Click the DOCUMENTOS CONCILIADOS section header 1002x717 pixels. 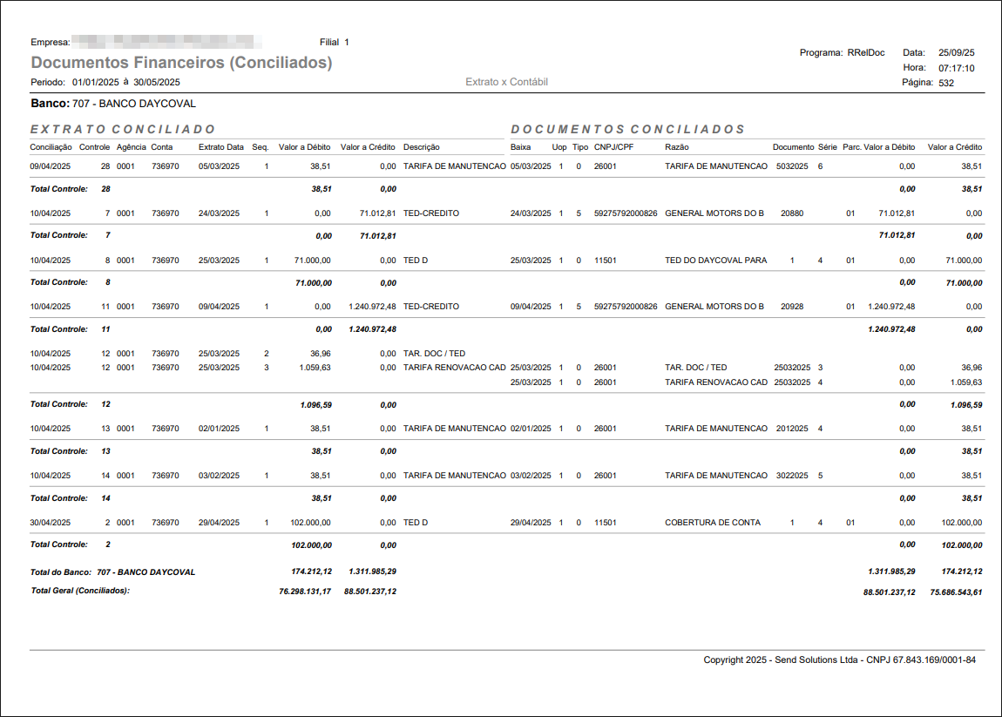click(627, 129)
